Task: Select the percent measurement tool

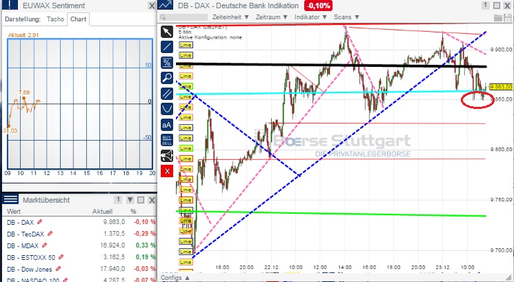Action: [x=167, y=62]
